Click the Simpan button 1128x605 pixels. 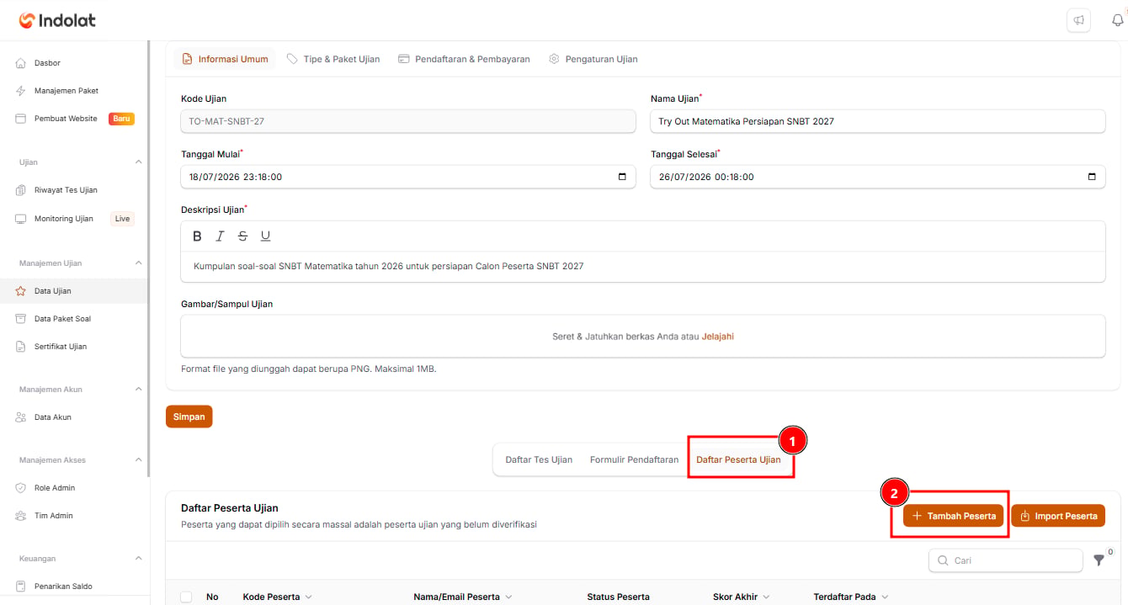[x=189, y=417]
